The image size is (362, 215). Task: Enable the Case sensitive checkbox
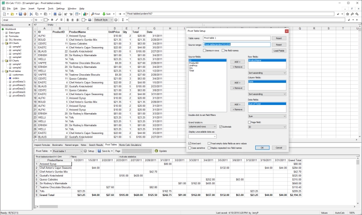point(190,148)
